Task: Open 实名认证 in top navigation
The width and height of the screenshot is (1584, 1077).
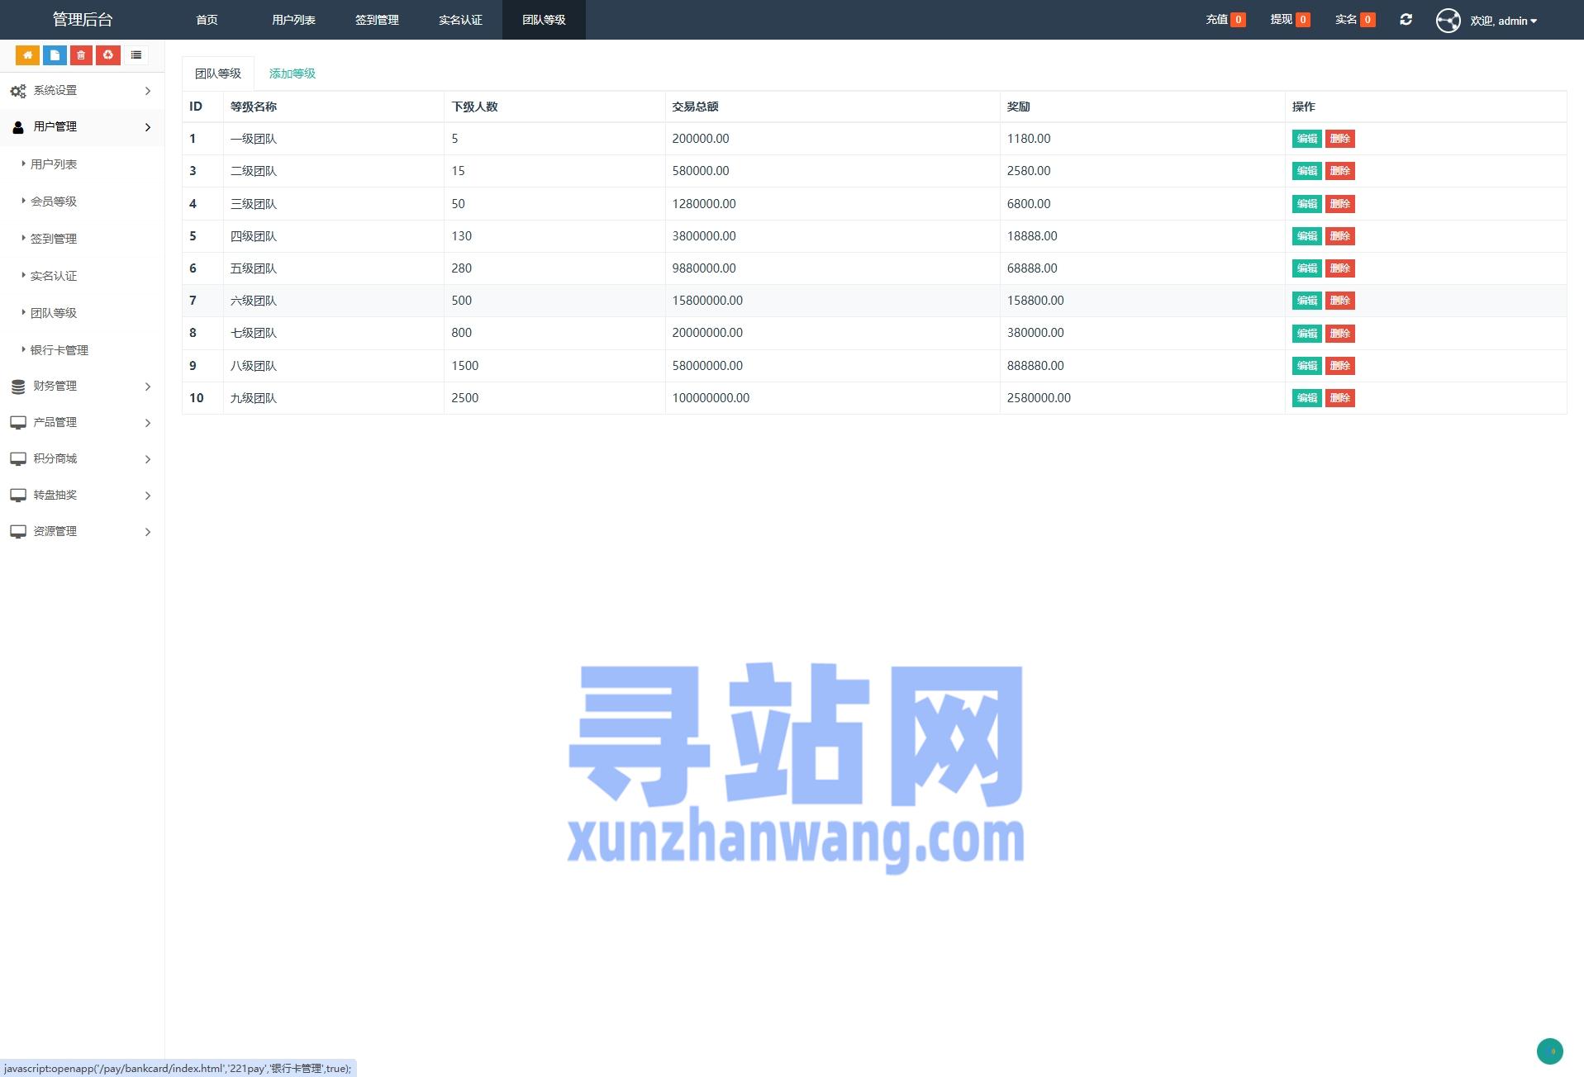Action: pyautogui.click(x=460, y=20)
